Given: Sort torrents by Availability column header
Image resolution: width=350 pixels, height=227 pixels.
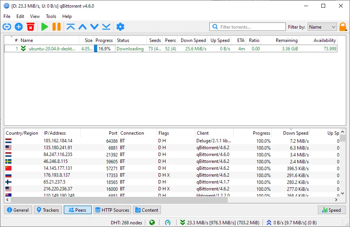Looking at the screenshot, I should pyautogui.click(x=318, y=40).
